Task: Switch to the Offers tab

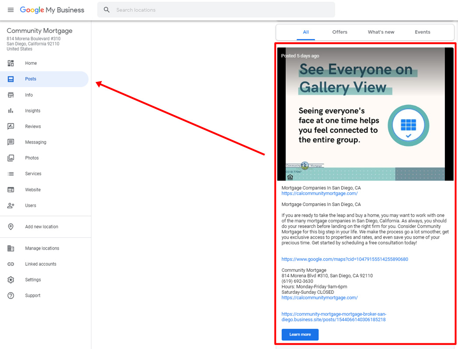Action: point(340,32)
